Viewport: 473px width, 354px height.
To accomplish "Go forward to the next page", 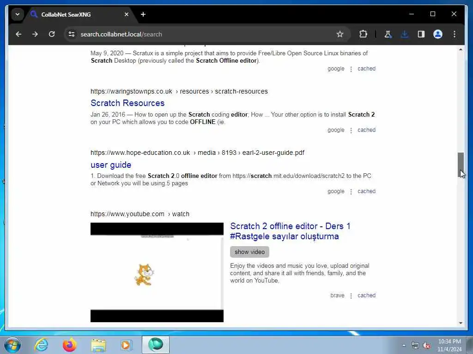I will (x=35, y=34).
